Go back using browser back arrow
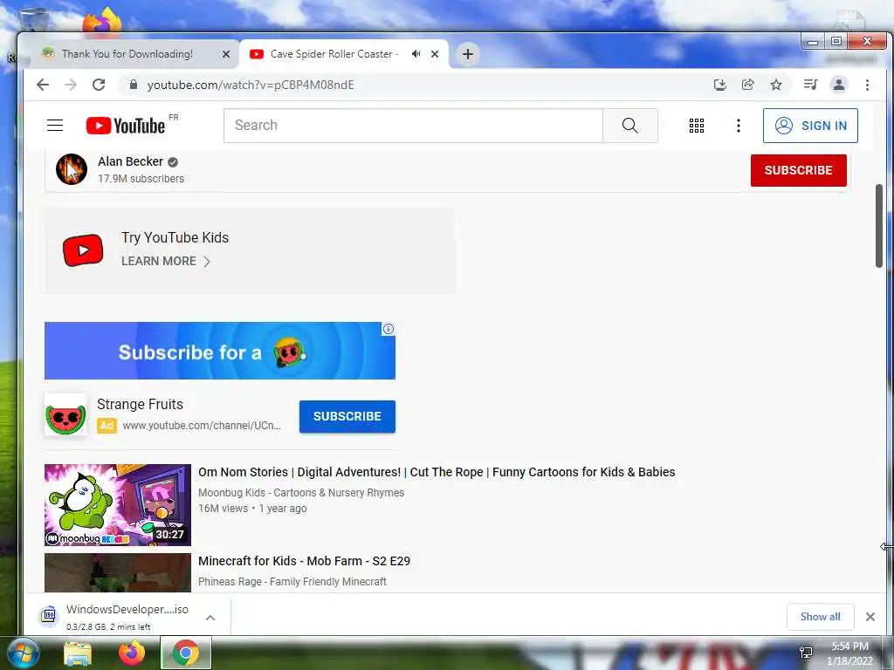Screen dimensions: 894x670 43,85
